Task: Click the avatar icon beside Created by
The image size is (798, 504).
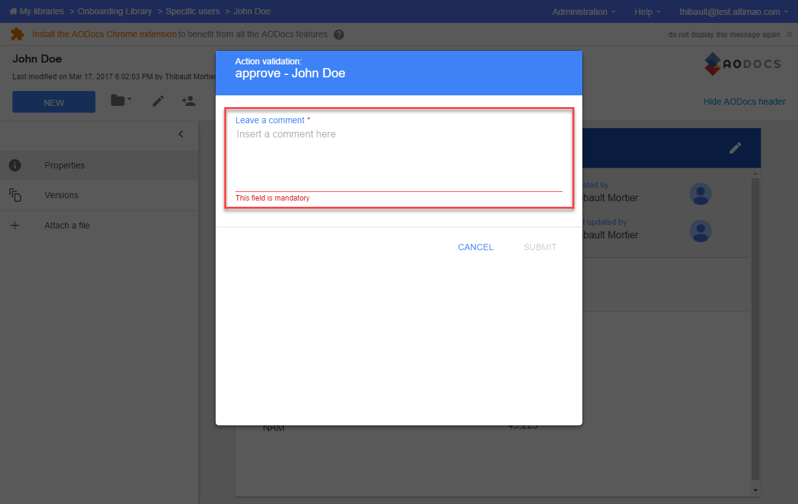Action: point(701,194)
